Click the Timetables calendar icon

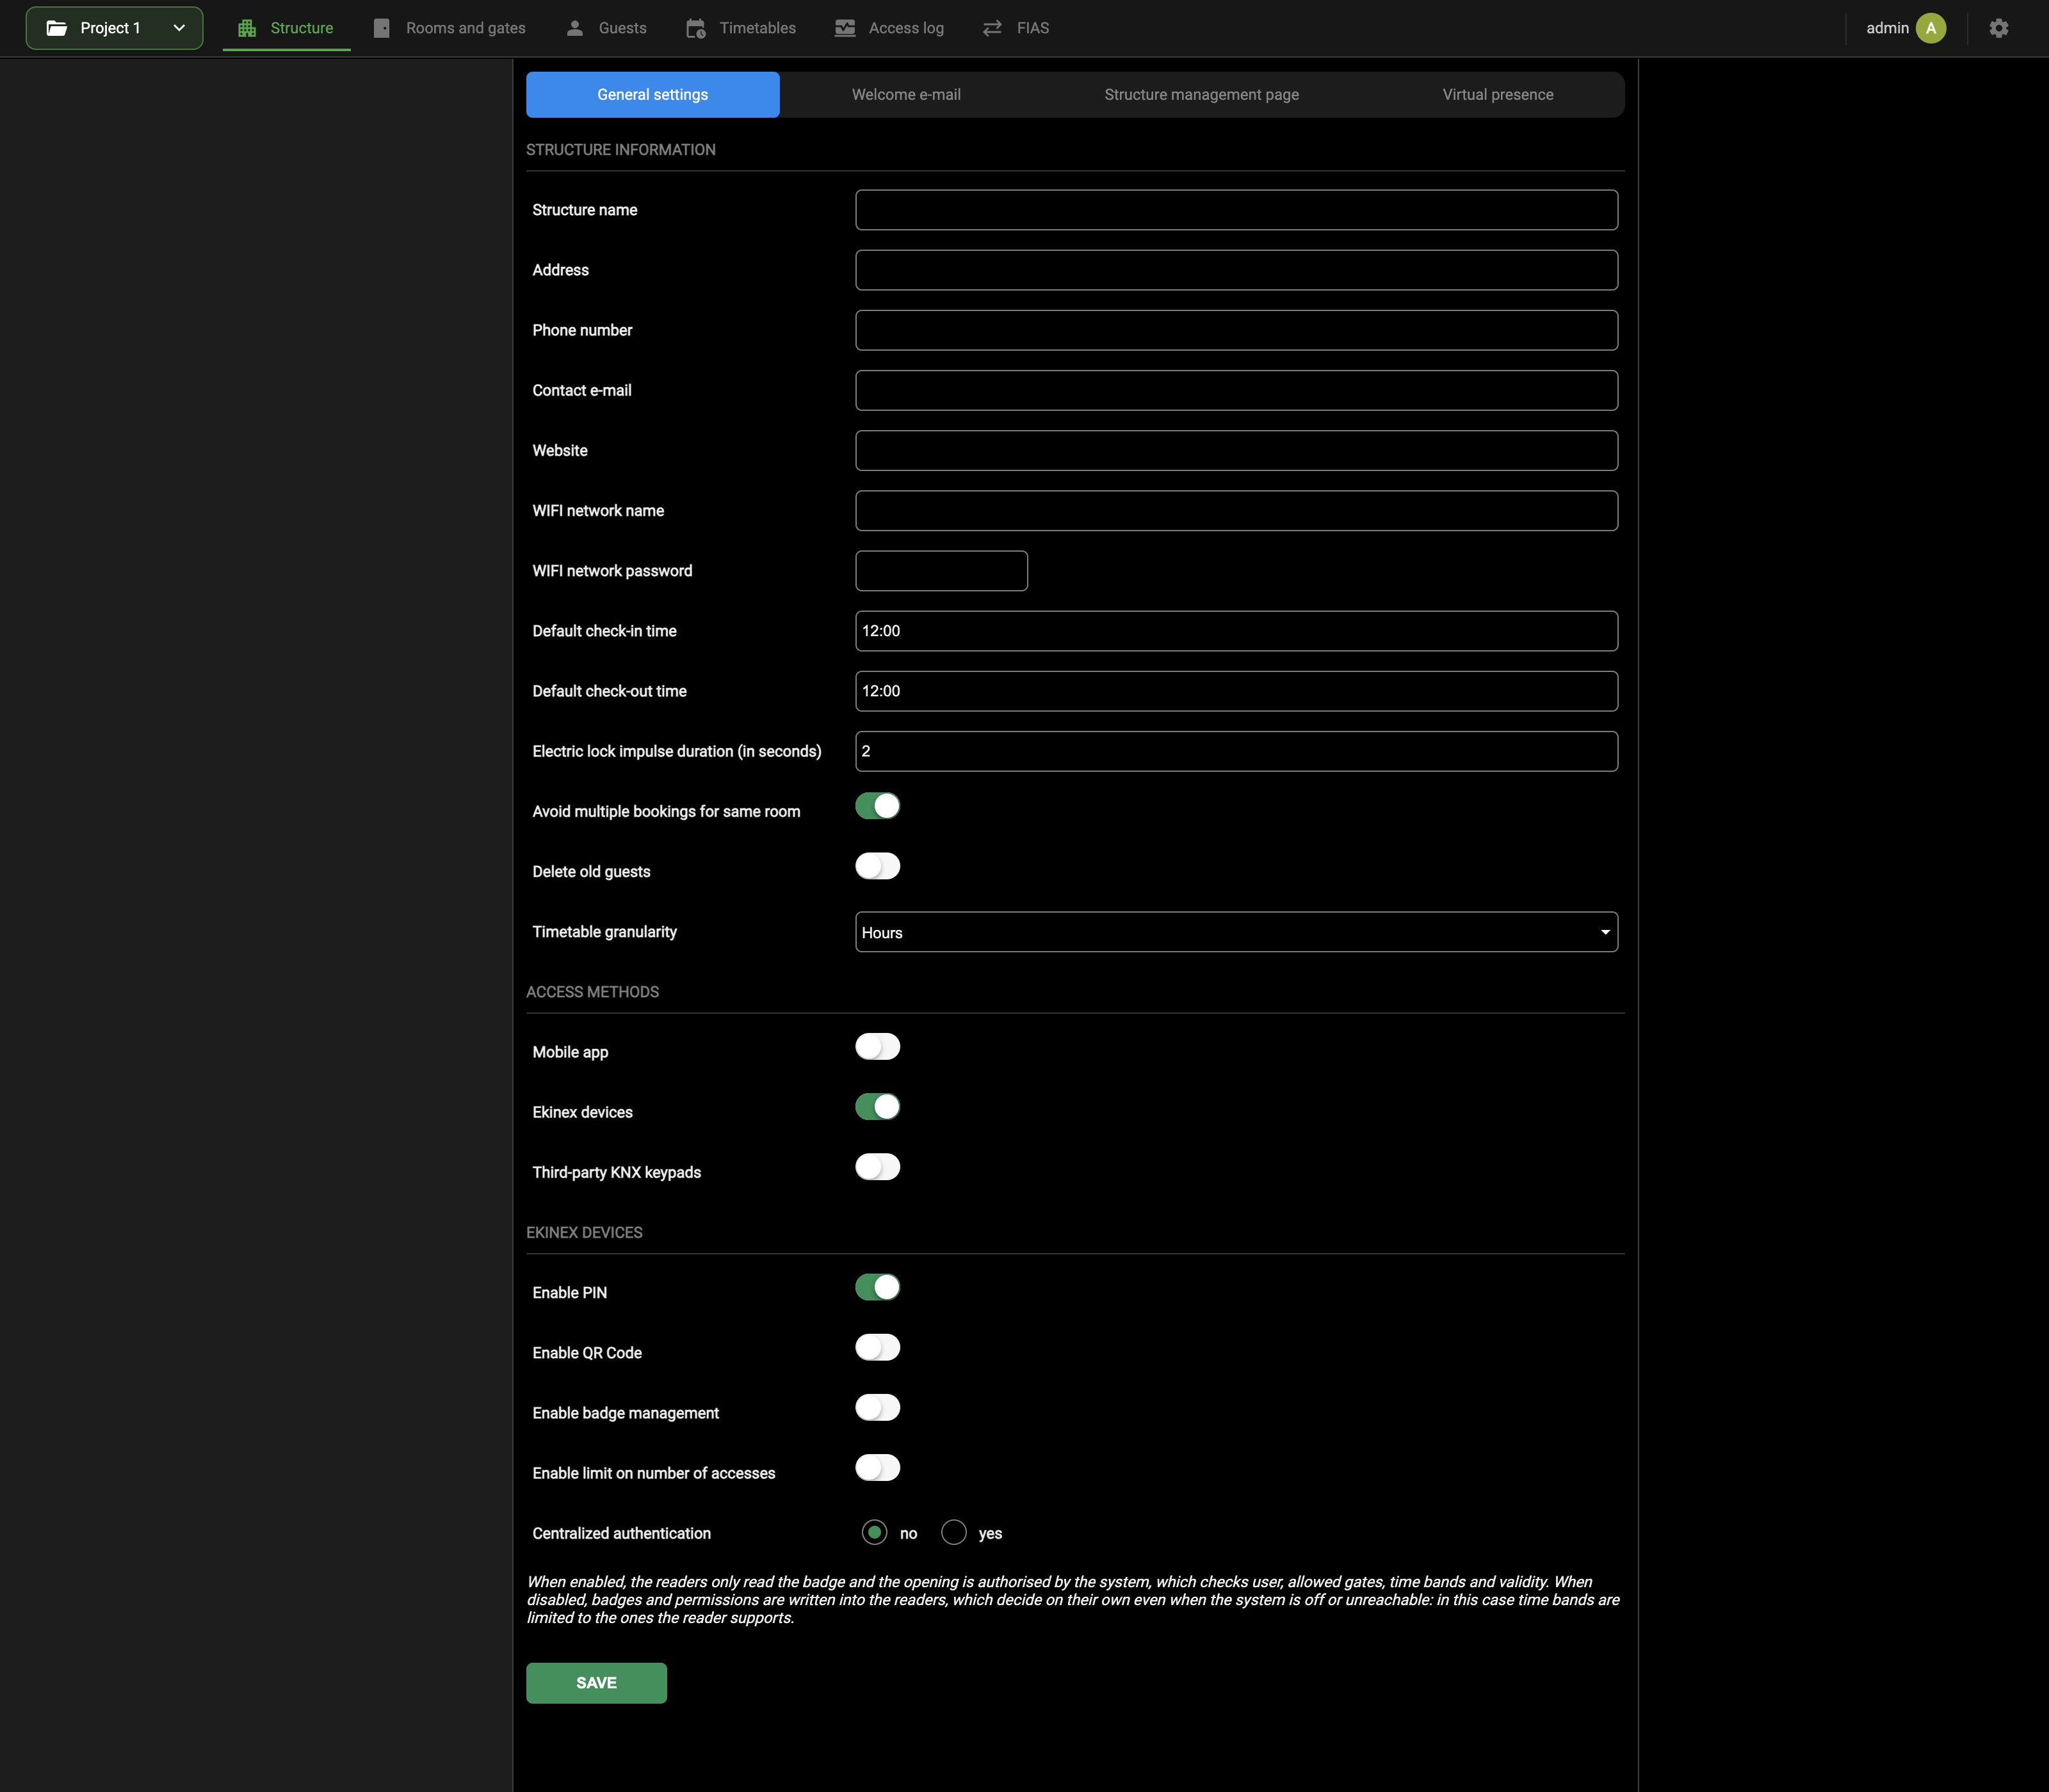[x=695, y=28]
